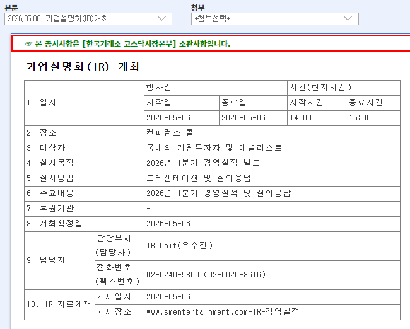Click the row label 8. 개최확정일
Screen dimensions: 410x329
point(54,224)
